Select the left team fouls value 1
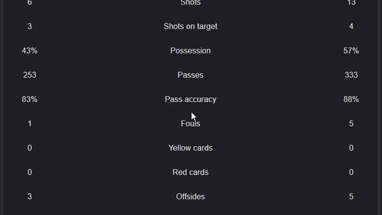382x215 pixels. 29,124
